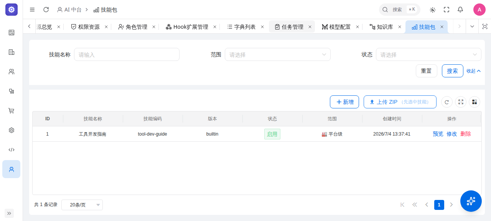
Task: Open the modules icon in the left sidebar
Action: pos(12,91)
